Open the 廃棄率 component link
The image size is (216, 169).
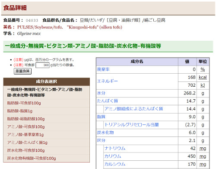tap(103, 69)
